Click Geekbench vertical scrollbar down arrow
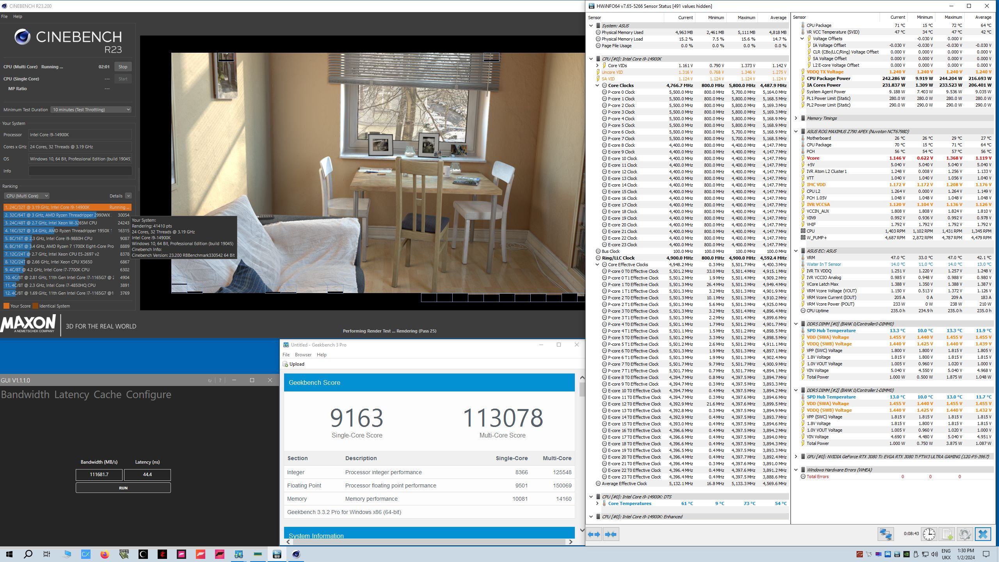 (x=582, y=530)
